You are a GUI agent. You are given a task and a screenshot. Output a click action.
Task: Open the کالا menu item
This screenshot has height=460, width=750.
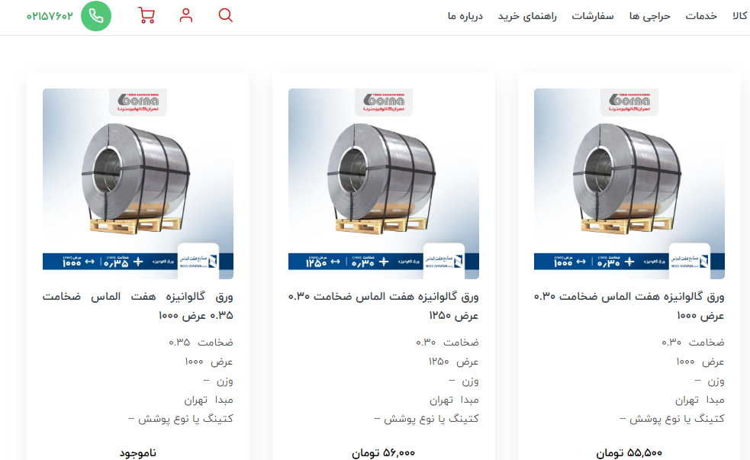click(x=740, y=16)
